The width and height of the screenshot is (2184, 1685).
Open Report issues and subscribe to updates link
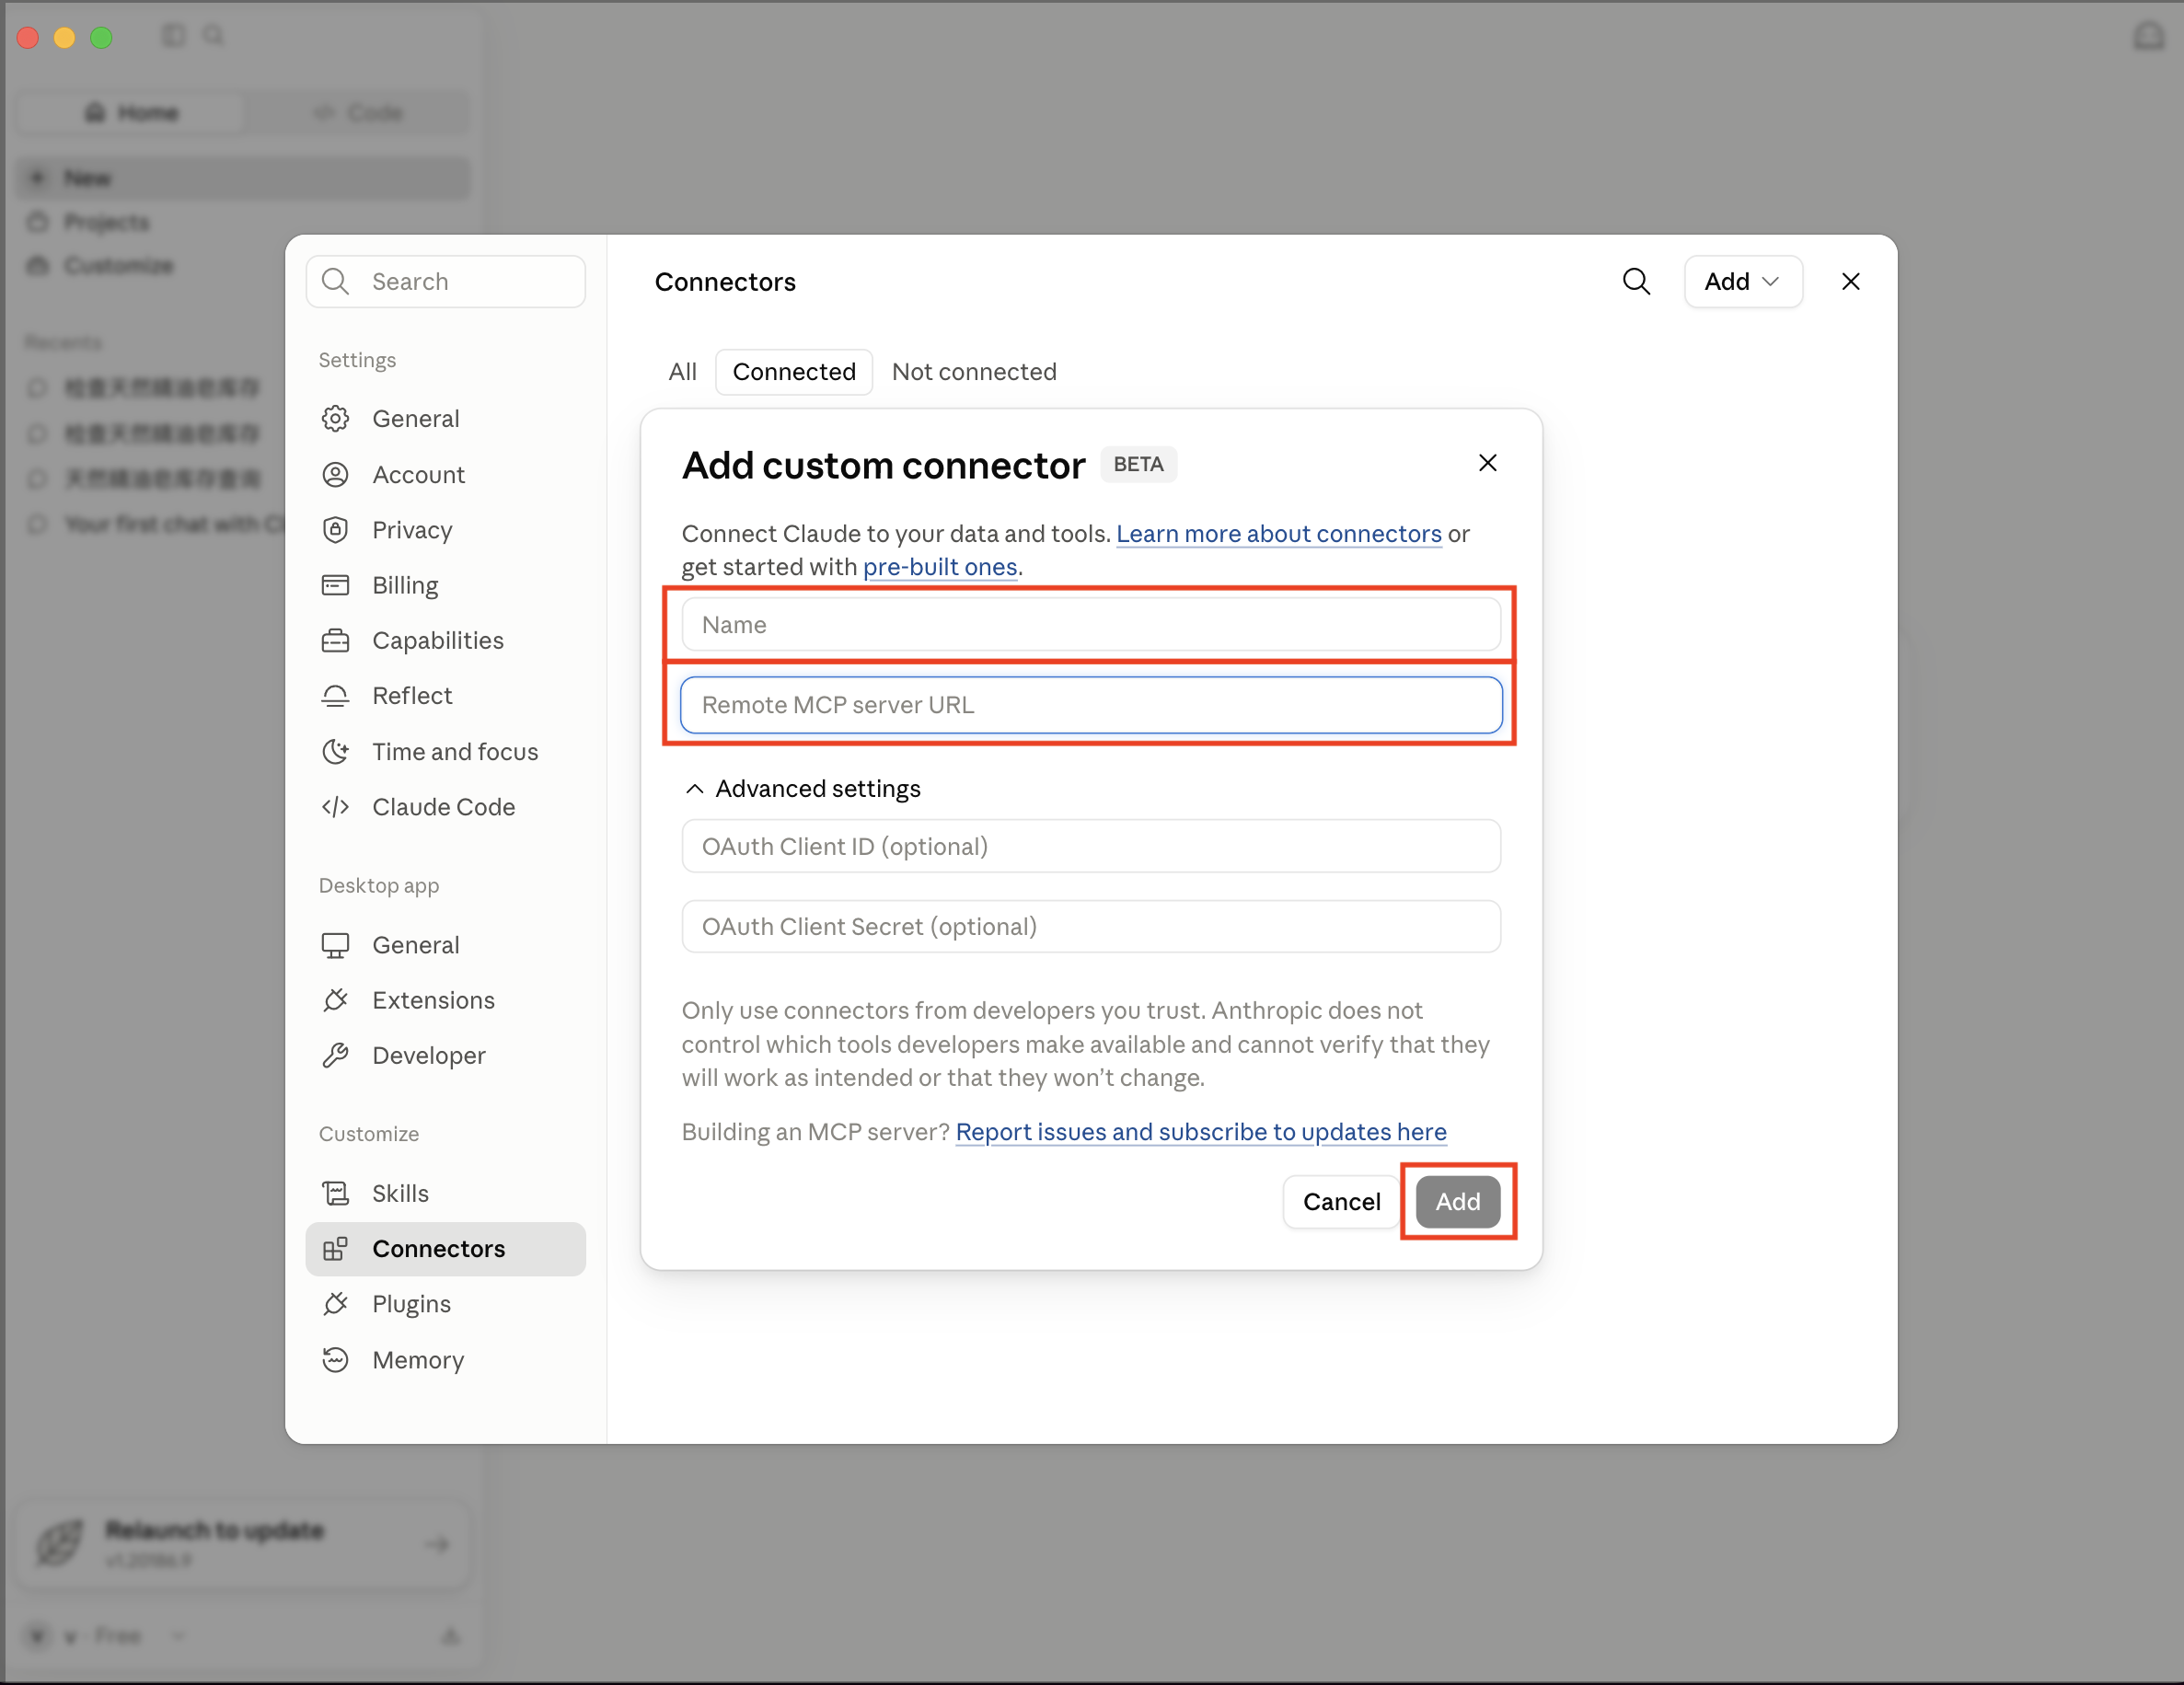coord(1201,1132)
